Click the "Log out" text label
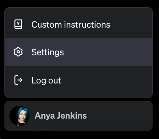Viewport: 159px width, 139px height. coord(46,81)
